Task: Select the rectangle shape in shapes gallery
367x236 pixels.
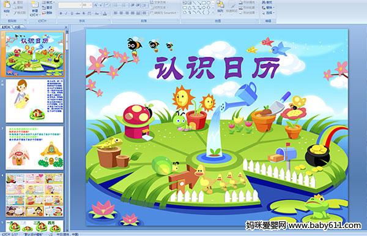Action: pyautogui.click(x=204, y=3)
